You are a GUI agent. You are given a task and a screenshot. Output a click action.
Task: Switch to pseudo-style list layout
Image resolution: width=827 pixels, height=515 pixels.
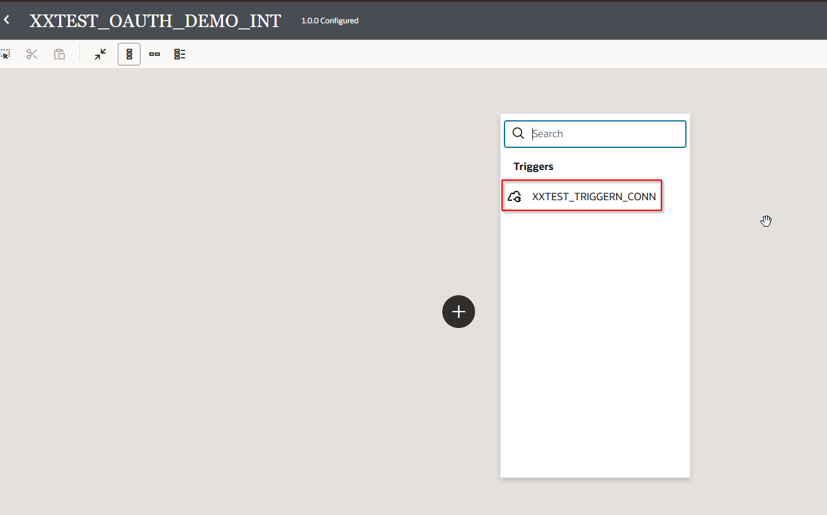click(x=180, y=54)
